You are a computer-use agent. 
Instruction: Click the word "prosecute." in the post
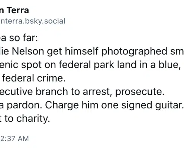(x=140, y=92)
